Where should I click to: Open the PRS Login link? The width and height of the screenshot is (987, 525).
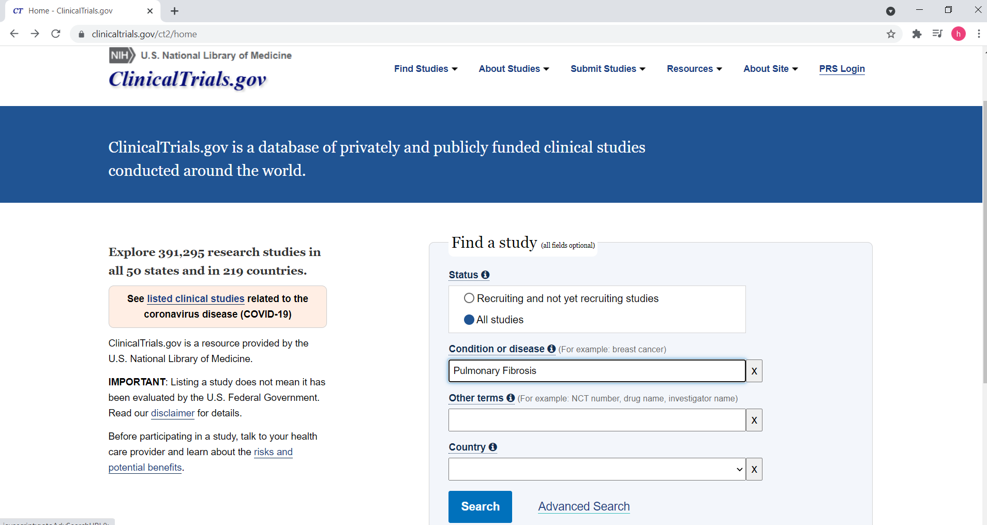842,69
